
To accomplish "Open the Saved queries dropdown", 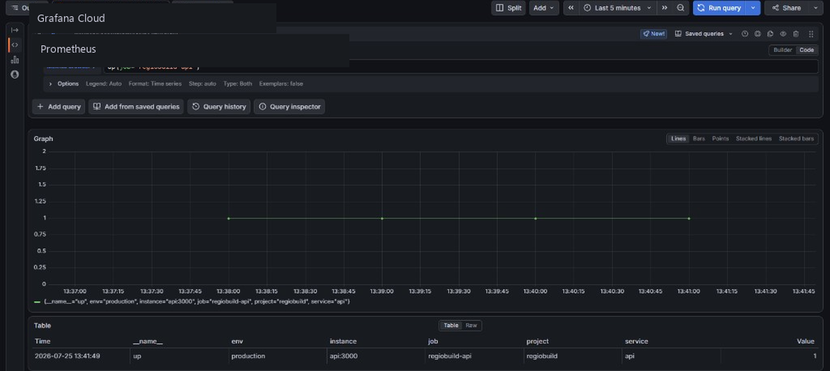I will click(703, 33).
